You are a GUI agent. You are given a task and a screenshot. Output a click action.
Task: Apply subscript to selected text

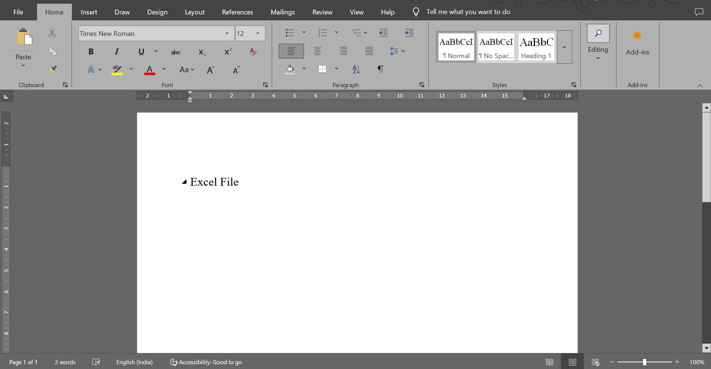tap(202, 52)
